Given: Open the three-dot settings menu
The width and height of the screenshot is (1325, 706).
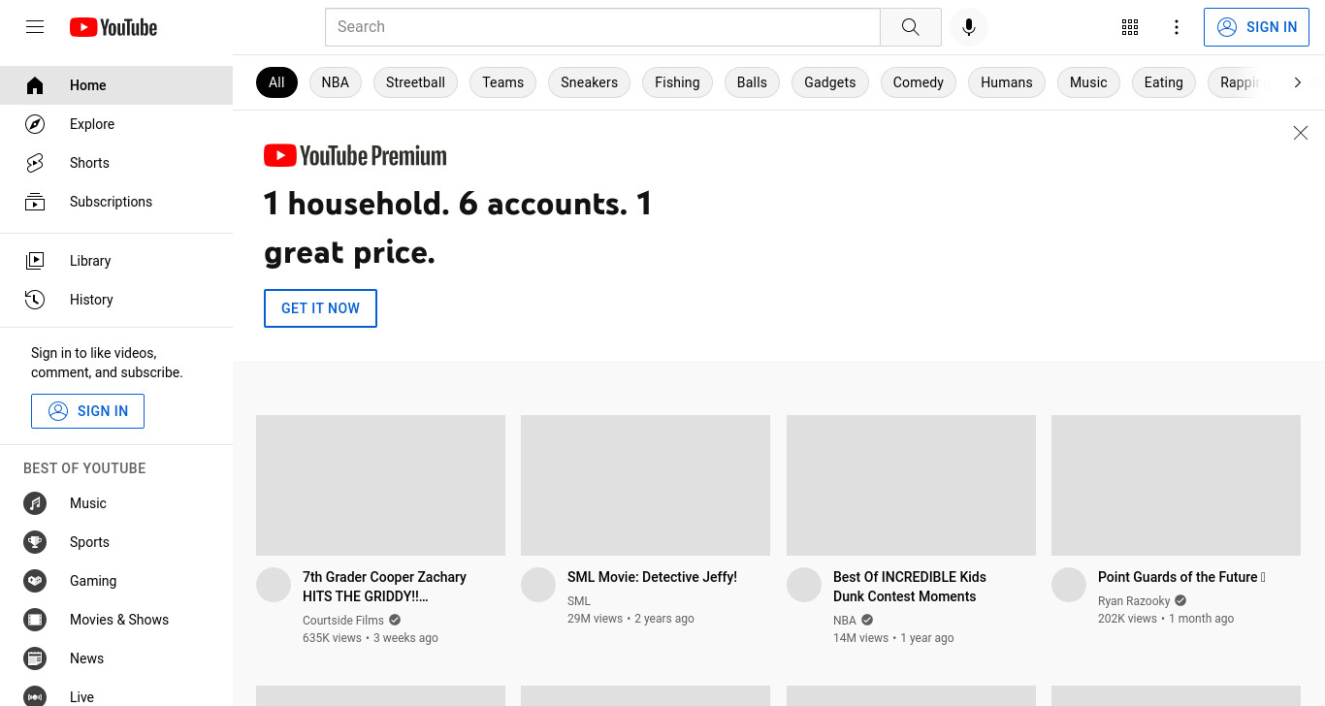Looking at the screenshot, I should (1177, 27).
